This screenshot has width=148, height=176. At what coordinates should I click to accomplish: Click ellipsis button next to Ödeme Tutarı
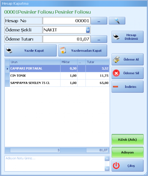[99, 39]
